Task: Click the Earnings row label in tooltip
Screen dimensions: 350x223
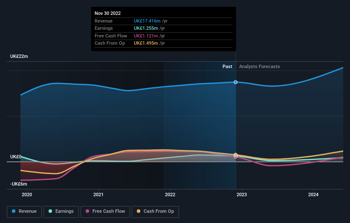Action: 104,28
